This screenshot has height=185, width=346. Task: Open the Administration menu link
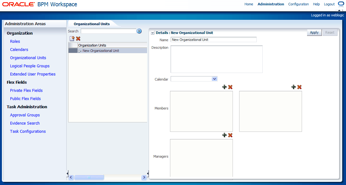pos(271,4)
